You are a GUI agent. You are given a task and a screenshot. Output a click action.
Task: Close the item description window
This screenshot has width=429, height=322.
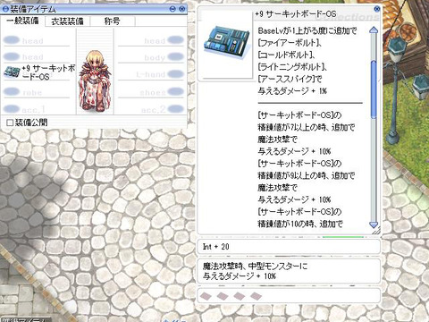(x=377, y=9)
